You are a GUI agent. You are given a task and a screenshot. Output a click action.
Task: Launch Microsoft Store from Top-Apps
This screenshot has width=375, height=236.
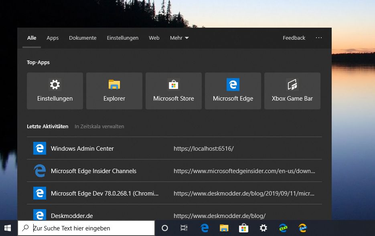click(x=173, y=91)
